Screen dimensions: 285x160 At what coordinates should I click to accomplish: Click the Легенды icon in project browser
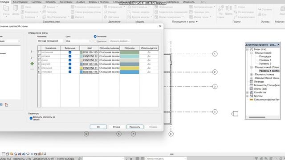[x=251, y=81]
